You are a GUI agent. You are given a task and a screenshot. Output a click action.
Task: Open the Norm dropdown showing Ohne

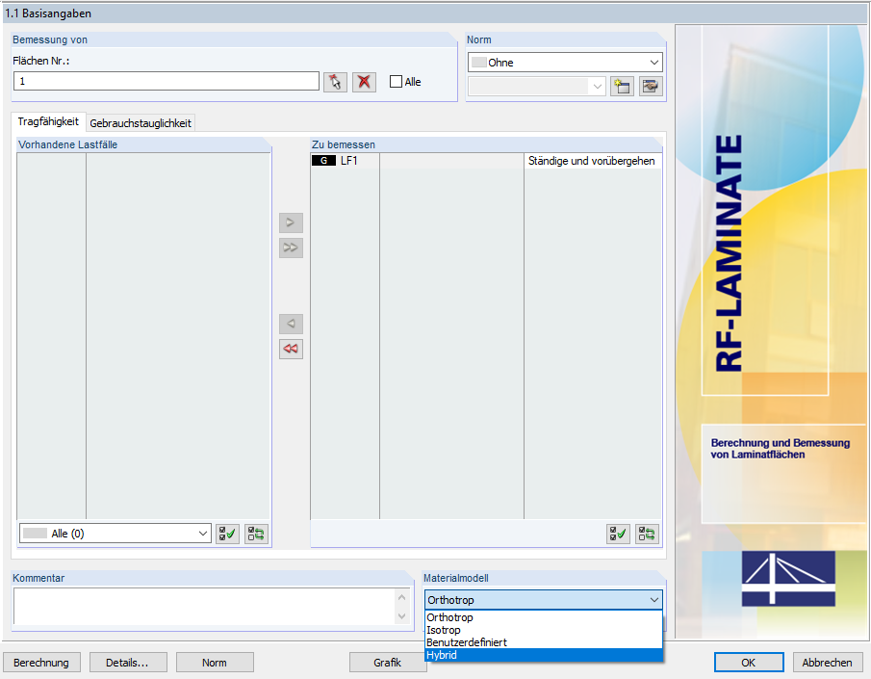[x=565, y=63]
